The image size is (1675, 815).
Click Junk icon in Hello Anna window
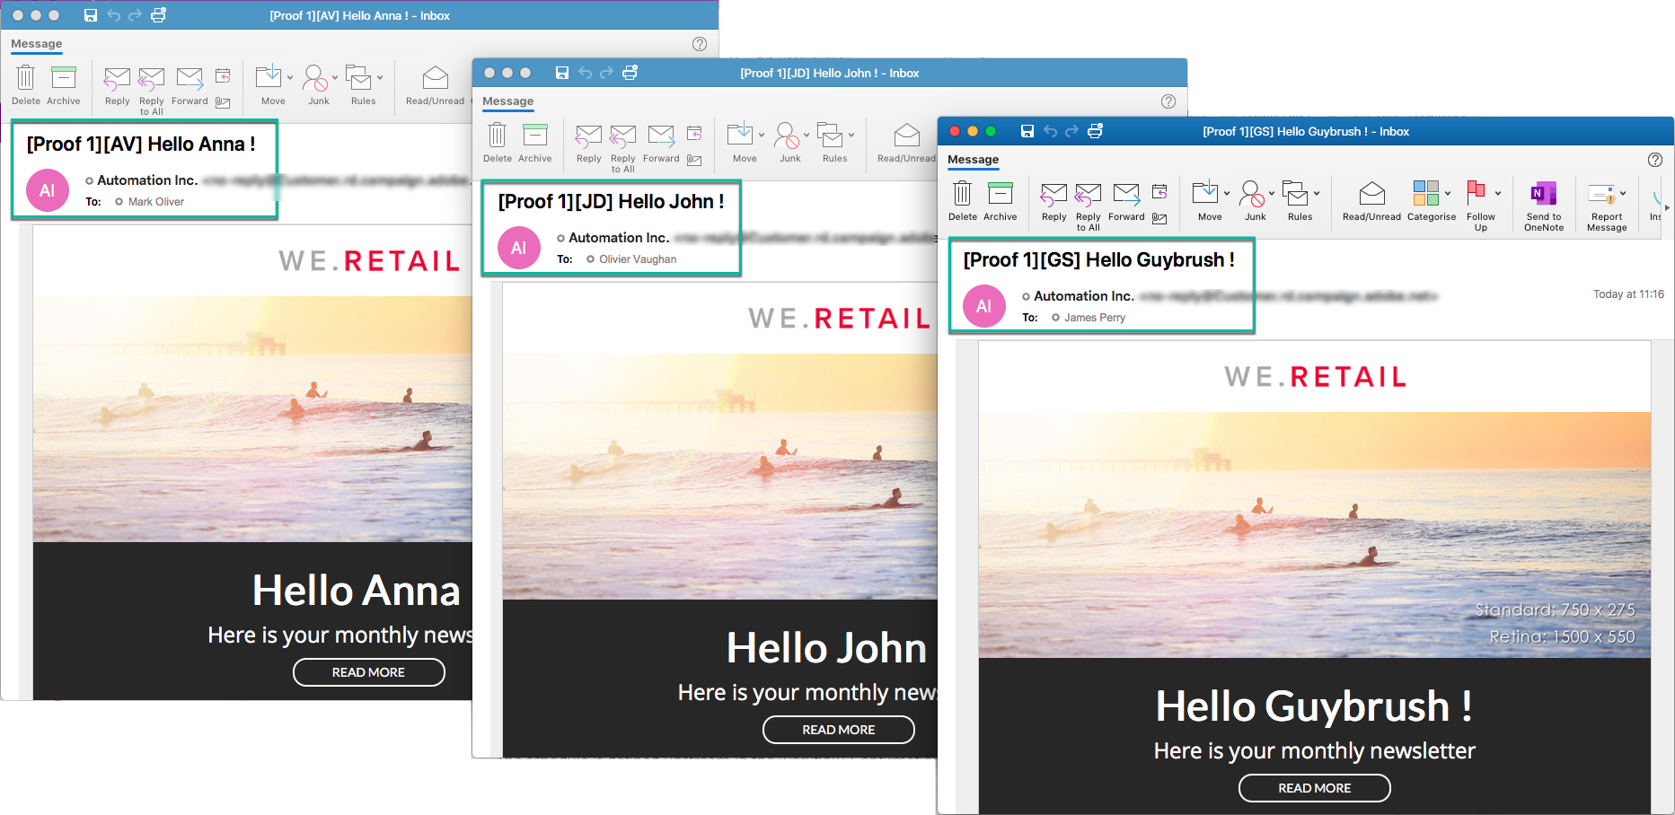tap(314, 78)
